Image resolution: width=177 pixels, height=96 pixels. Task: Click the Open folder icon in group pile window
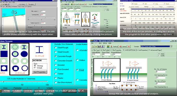point(96,46)
